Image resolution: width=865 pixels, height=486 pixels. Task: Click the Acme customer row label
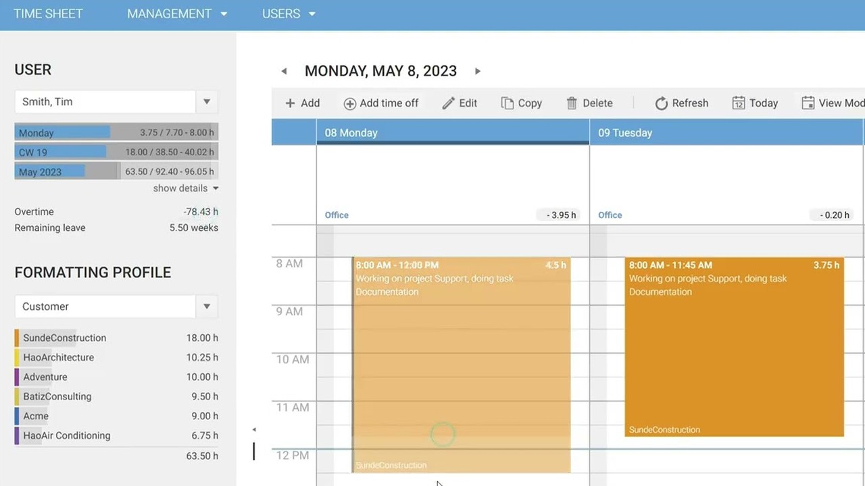[36, 416]
